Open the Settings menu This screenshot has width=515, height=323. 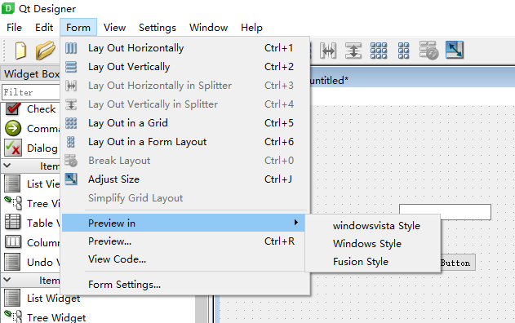point(158,27)
